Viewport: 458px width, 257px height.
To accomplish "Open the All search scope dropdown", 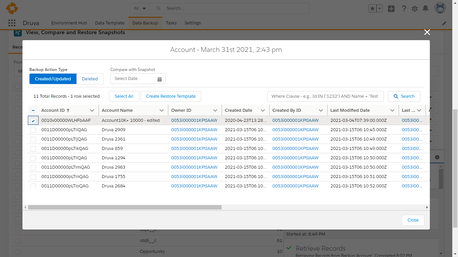I will click(140, 8).
